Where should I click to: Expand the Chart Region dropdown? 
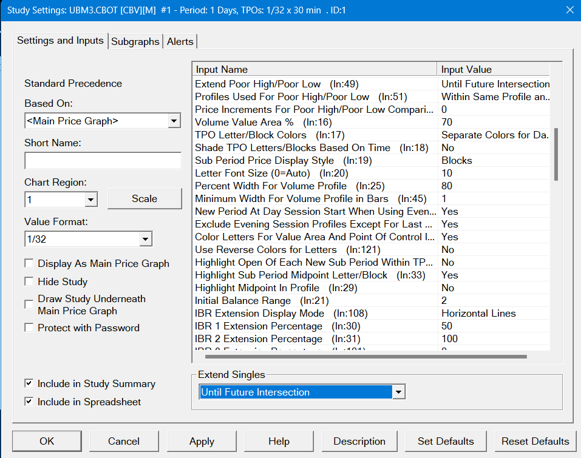[91, 199]
